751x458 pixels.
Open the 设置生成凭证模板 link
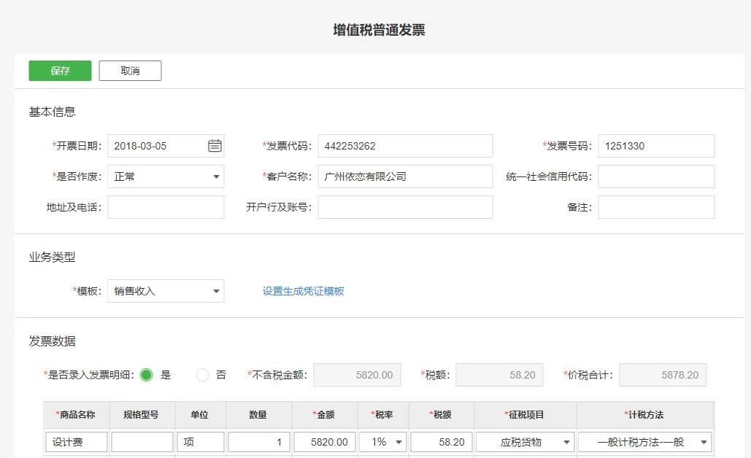[302, 291]
